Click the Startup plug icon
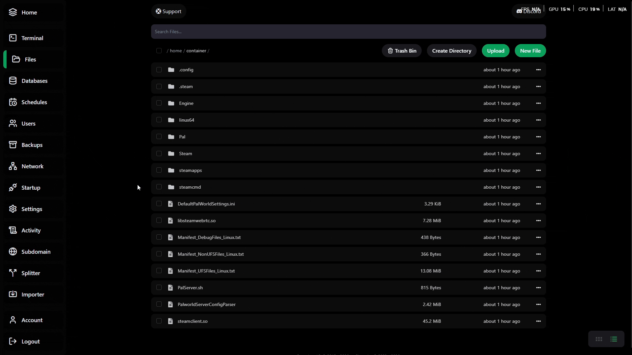Screen dimensions: 632x355 pyautogui.click(x=13, y=188)
